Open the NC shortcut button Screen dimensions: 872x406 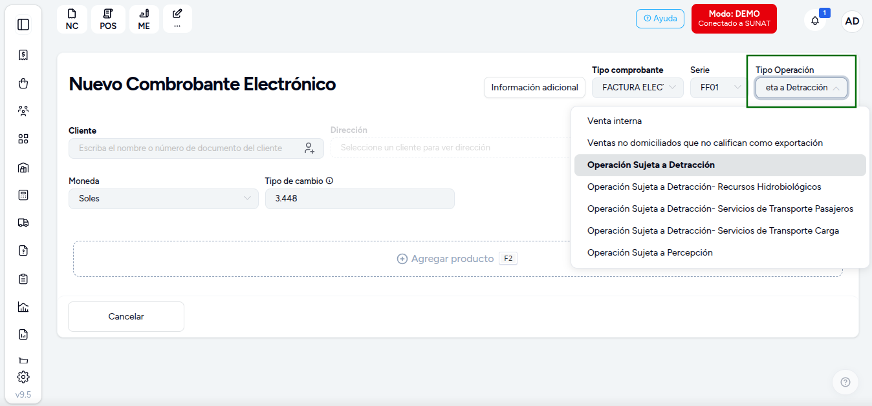click(x=72, y=19)
